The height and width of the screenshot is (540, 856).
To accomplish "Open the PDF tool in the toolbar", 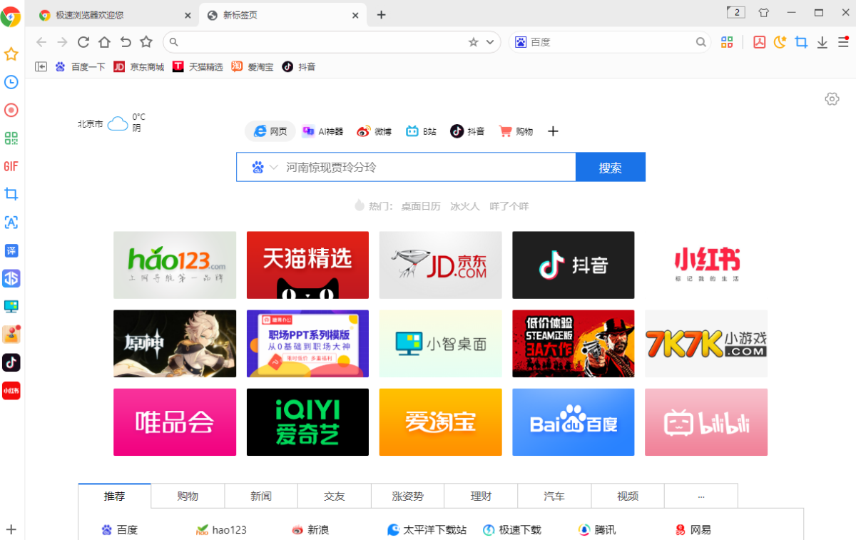I will coord(759,42).
